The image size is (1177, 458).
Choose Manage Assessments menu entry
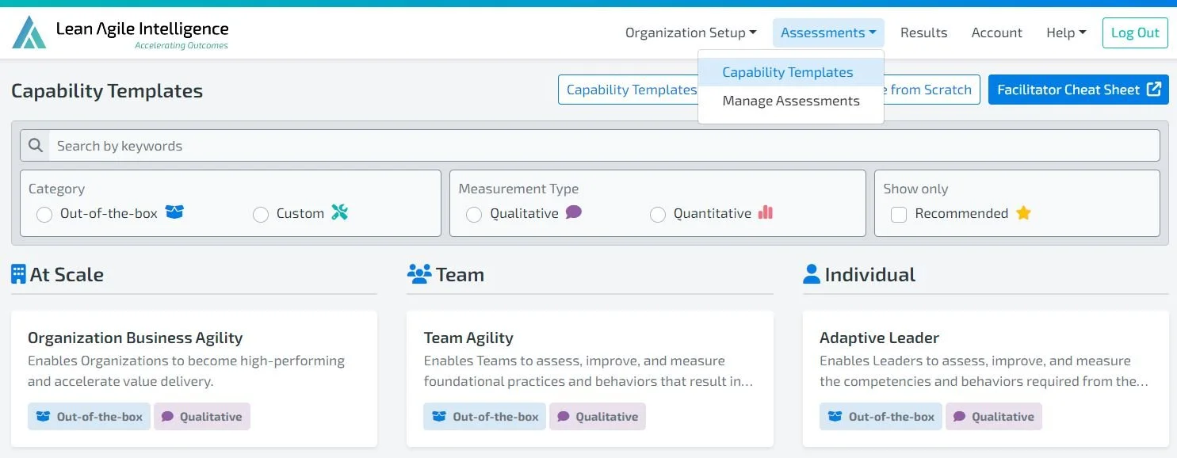point(791,101)
